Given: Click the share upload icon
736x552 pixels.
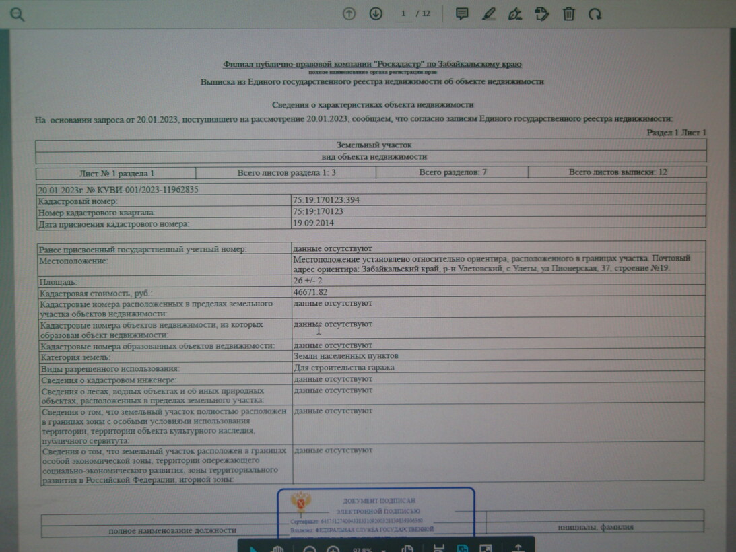Looking at the screenshot, I should (x=518, y=548).
